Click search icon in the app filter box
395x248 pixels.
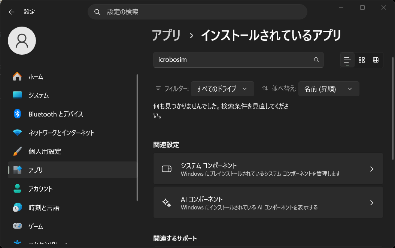tap(316, 60)
